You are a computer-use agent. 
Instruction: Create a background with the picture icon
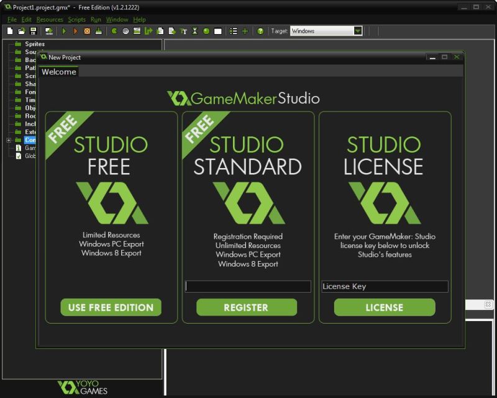pos(137,31)
